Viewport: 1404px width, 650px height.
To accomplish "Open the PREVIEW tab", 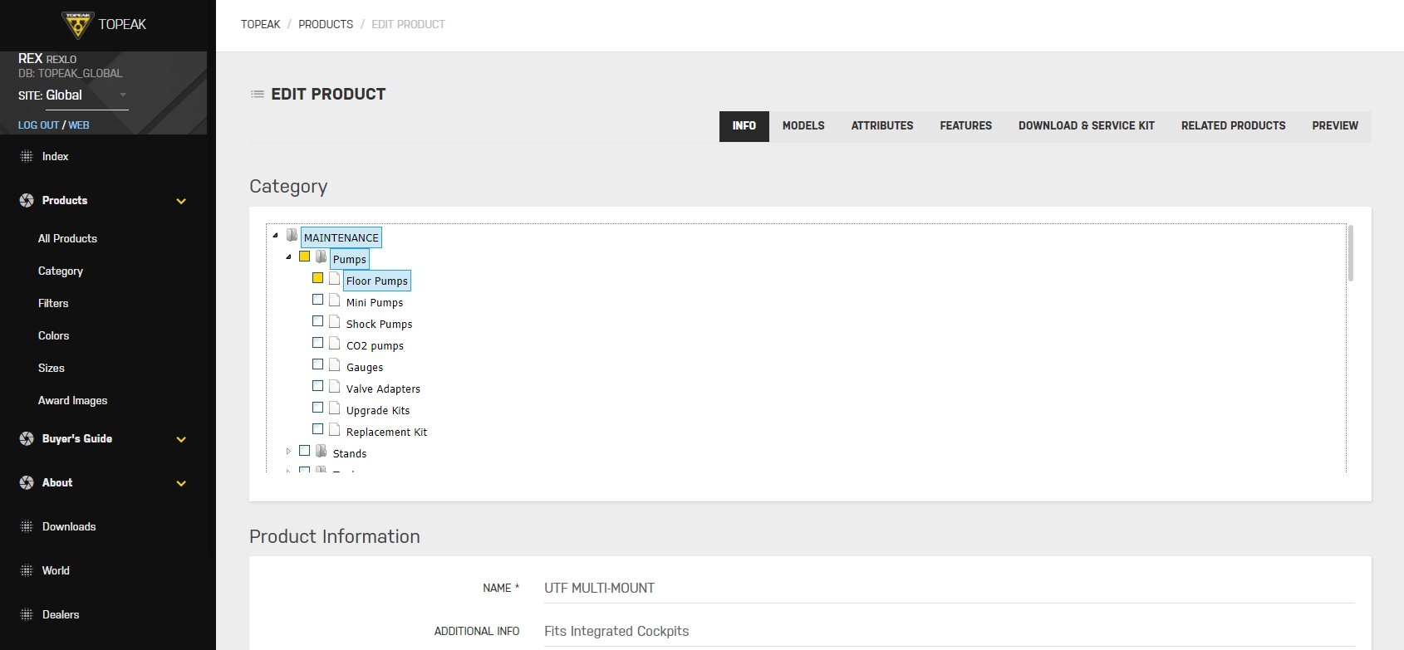I will click(1335, 126).
